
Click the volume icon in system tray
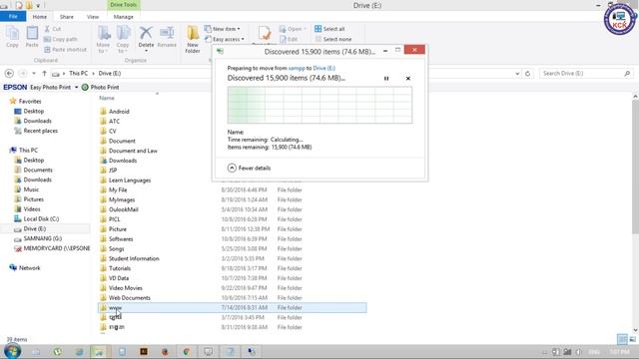pos(579,352)
